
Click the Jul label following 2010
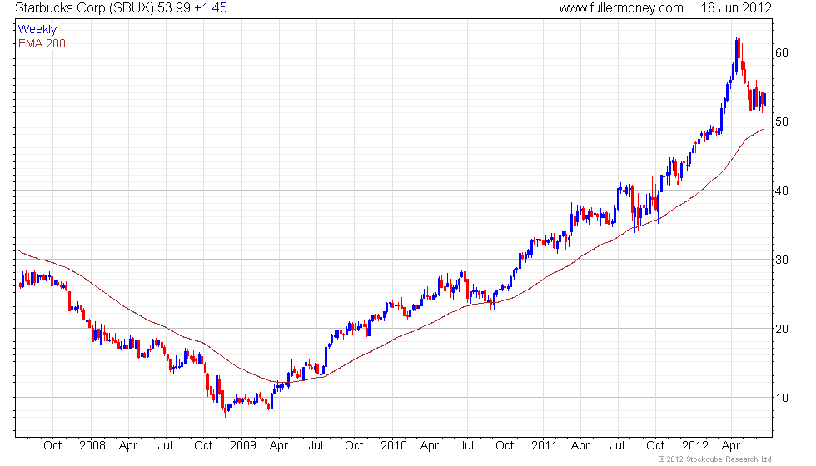(x=466, y=446)
